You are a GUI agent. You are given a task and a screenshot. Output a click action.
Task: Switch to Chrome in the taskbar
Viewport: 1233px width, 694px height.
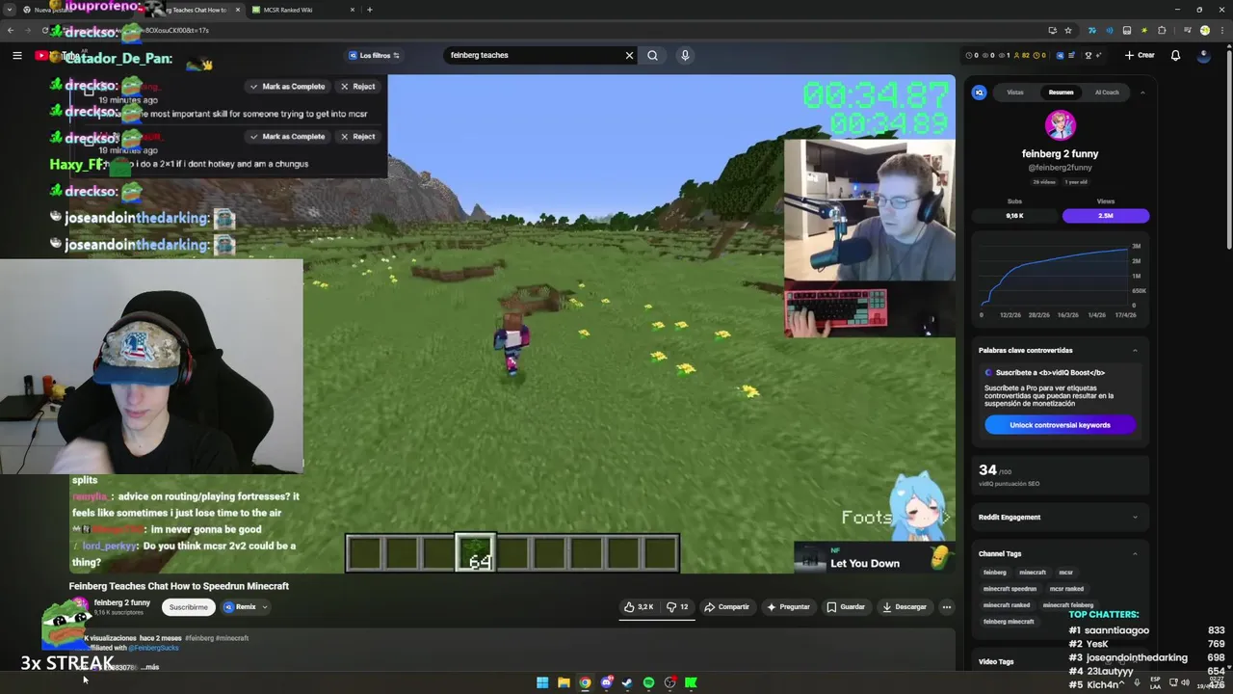point(585,682)
